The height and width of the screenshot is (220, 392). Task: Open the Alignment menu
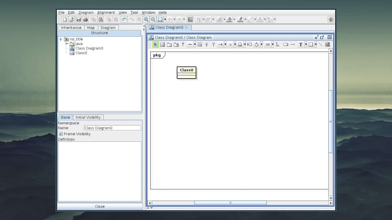click(x=106, y=13)
